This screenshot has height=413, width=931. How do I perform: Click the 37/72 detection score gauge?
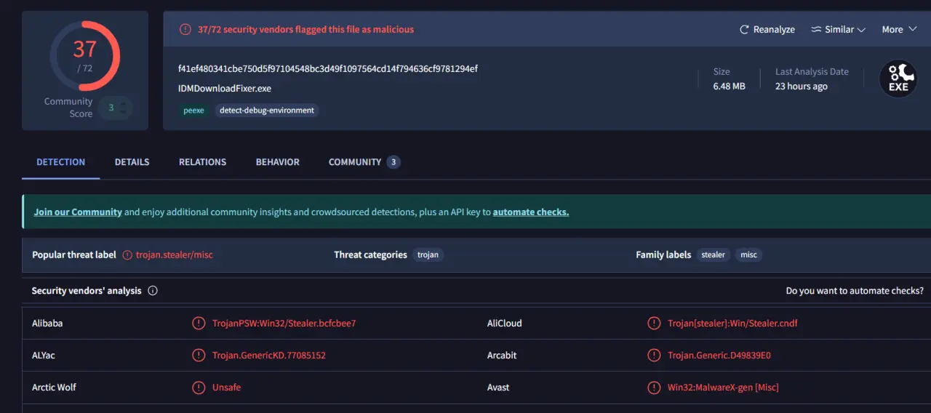84,56
